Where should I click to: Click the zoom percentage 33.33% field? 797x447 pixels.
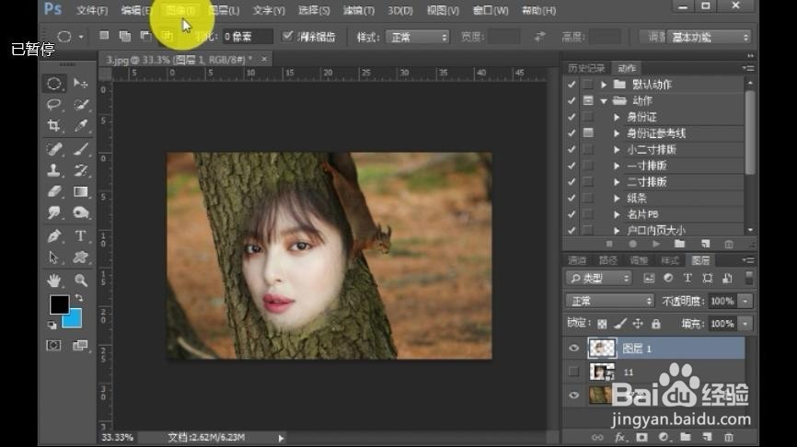[118, 438]
